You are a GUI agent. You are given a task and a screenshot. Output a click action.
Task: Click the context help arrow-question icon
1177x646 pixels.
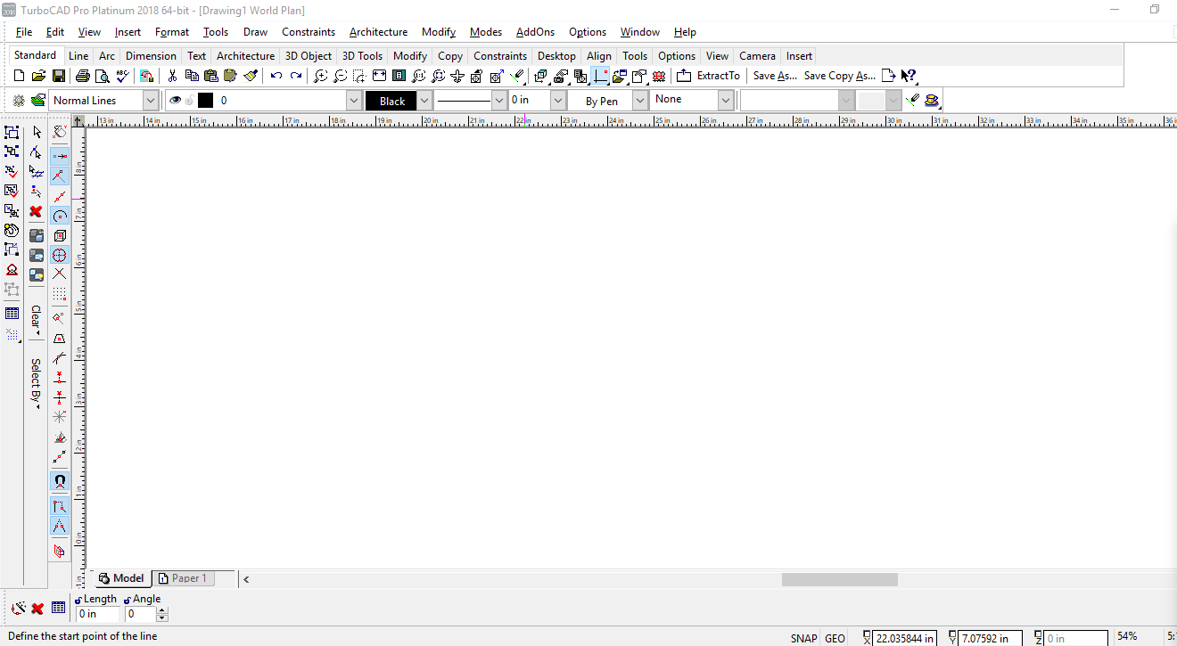[x=909, y=76]
